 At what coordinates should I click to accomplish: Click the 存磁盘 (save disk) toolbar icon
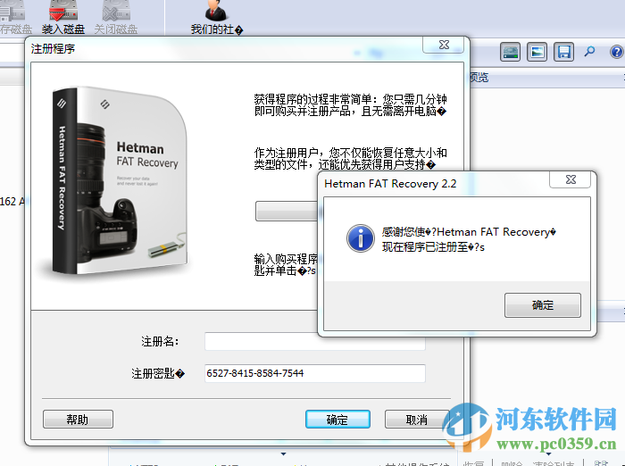[x=15, y=17]
